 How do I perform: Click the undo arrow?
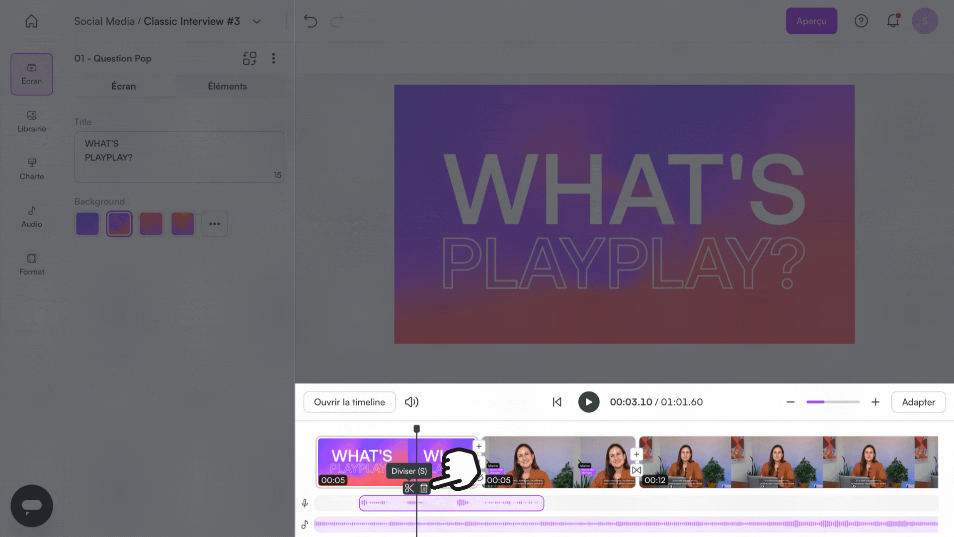(311, 21)
